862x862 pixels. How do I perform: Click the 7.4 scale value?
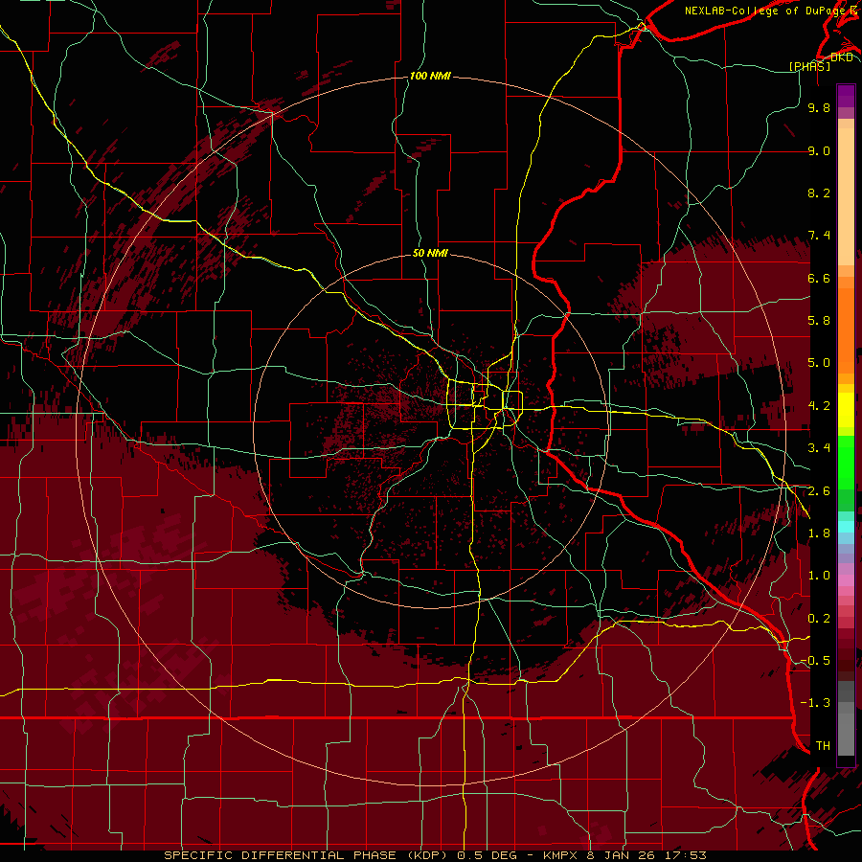[819, 236]
